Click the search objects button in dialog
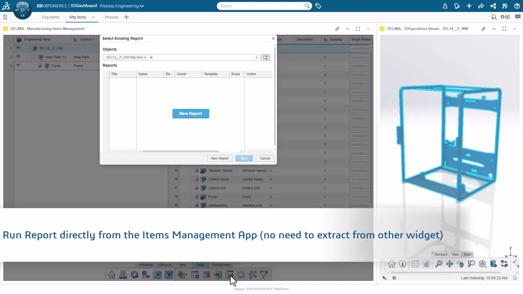Screen dimensions: 523x294 (265, 57)
